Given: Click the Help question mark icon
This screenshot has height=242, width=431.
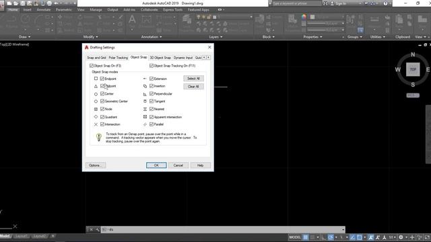Looking at the screenshot, I should tap(385, 3).
